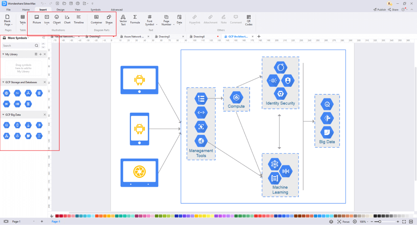The height and width of the screenshot is (225, 417).
Task: Click the Save icon in title bar
Action: 71,3
